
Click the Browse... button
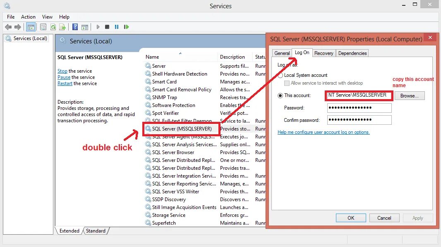pos(410,96)
